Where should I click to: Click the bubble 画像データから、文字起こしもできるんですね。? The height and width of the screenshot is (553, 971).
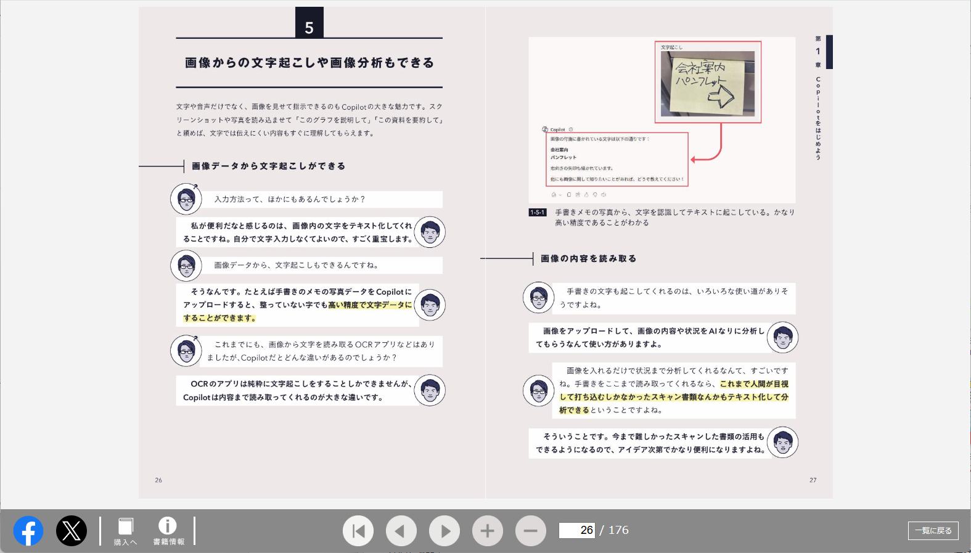coord(321,265)
